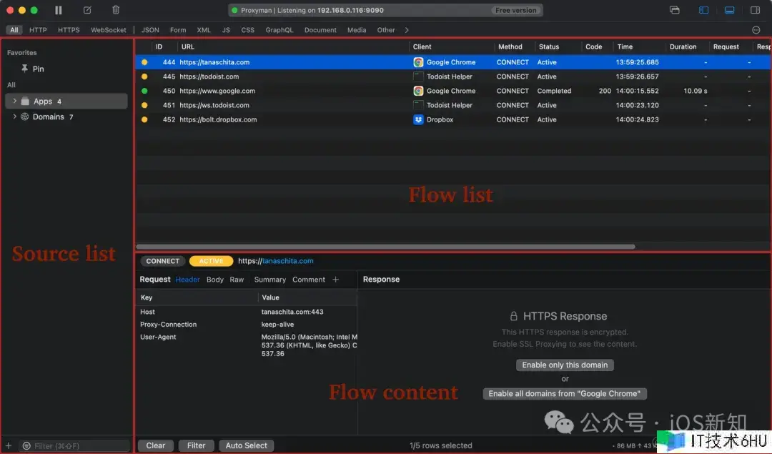Filter flows by XML
The image size is (772, 454).
[x=203, y=30]
